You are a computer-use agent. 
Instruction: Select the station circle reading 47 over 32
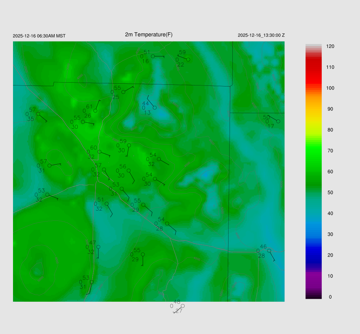click(98, 247)
